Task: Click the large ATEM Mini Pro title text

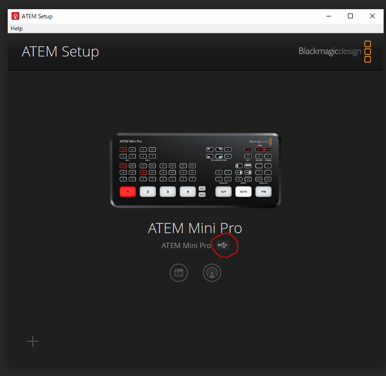Action: [x=195, y=228]
